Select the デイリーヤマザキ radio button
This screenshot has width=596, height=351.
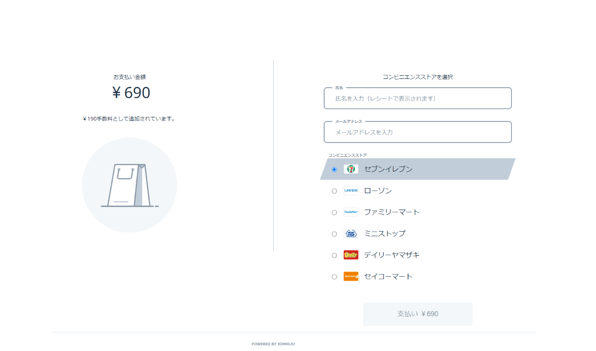pos(334,256)
